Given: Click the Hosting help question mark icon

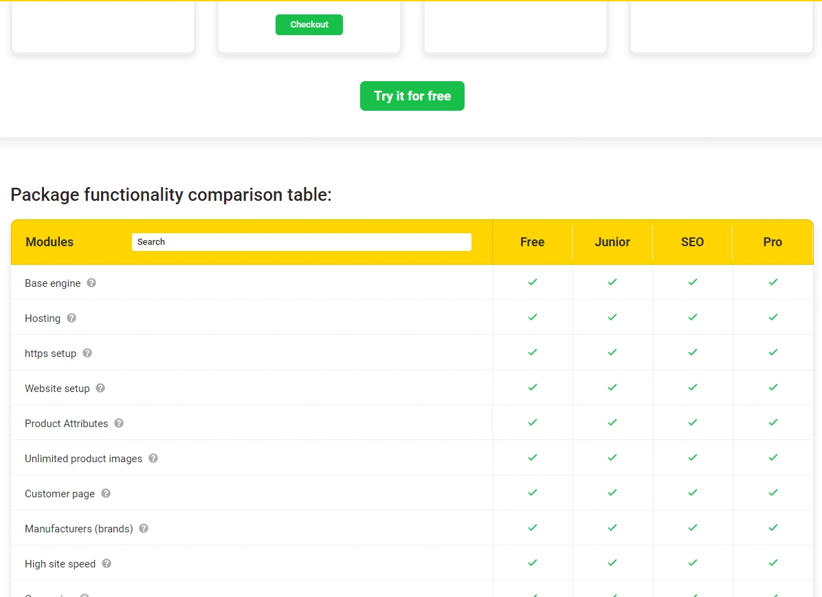Looking at the screenshot, I should coord(71,318).
